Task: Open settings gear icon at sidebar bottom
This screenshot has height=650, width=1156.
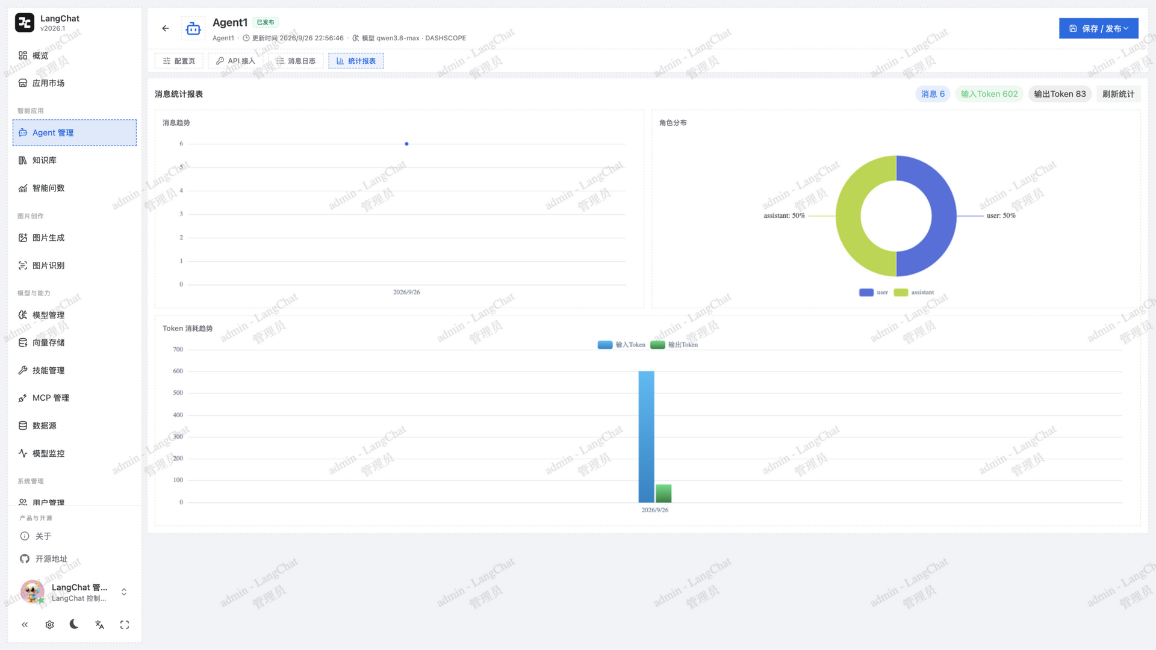Action: tap(49, 625)
